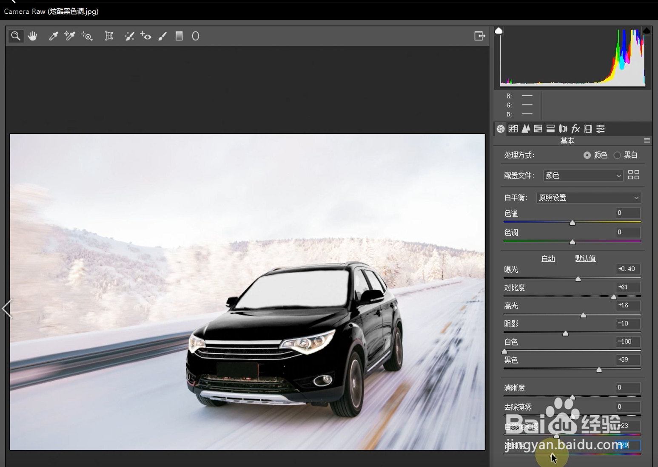This screenshot has height=467, width=658.
Task: Click the 对比度 slider handle
Action: pos(614,297)
